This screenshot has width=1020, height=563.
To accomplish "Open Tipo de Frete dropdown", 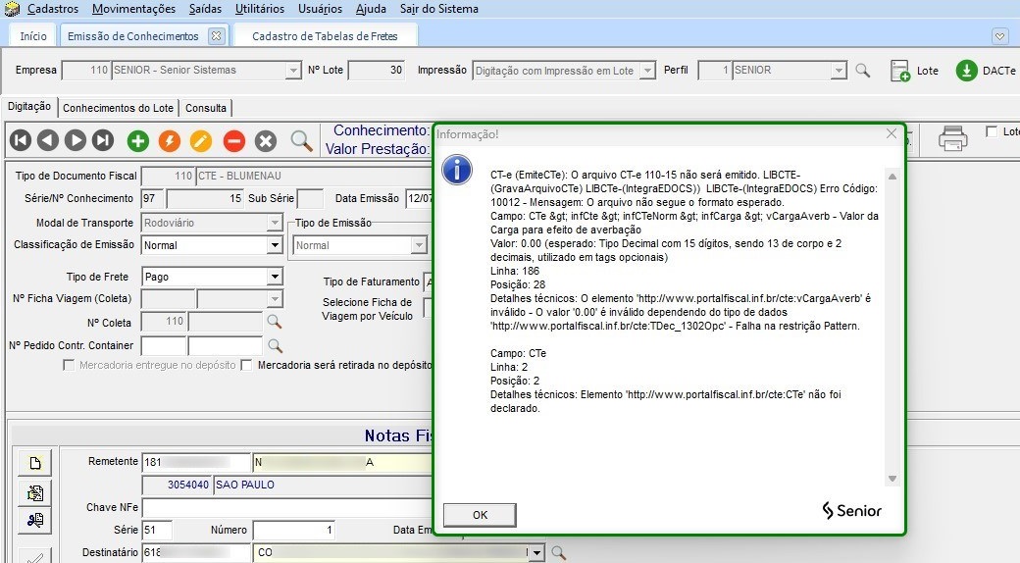I will pyautogui.click(x=276, y=277).
